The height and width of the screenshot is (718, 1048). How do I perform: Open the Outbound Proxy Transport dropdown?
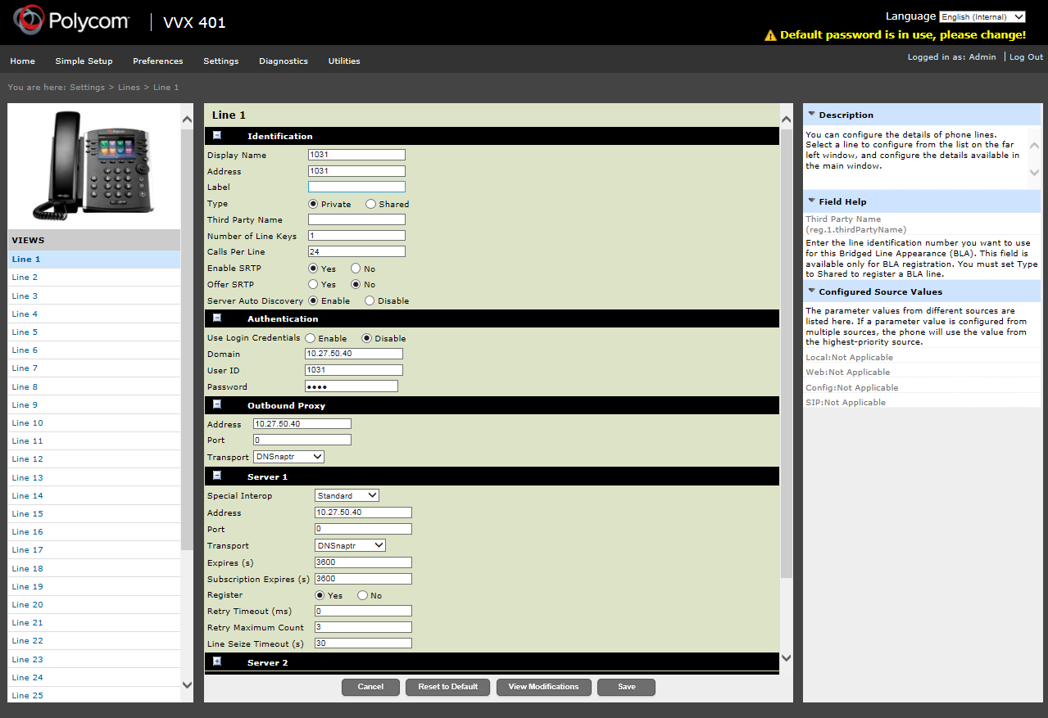coord(288,457)
